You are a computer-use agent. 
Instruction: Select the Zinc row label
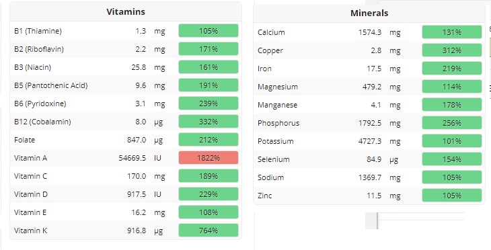coord(265,196)
